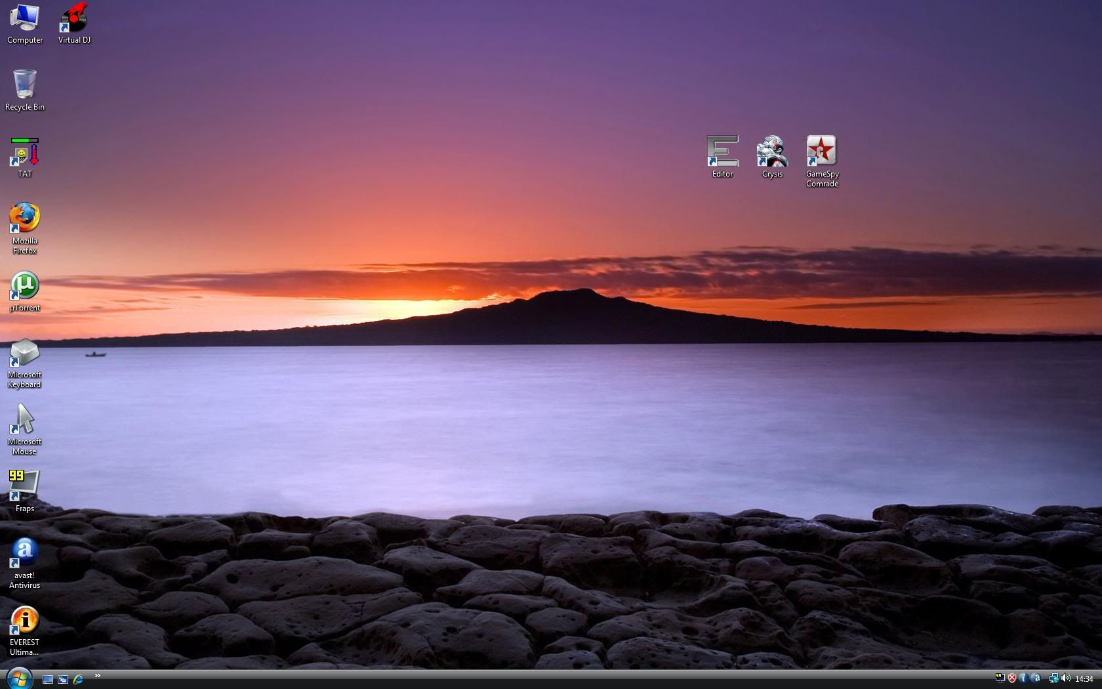Viewport: 1102px width, 689px height.
Task: Click Switch Between Windows in Quick Launch
Action: 63,679
